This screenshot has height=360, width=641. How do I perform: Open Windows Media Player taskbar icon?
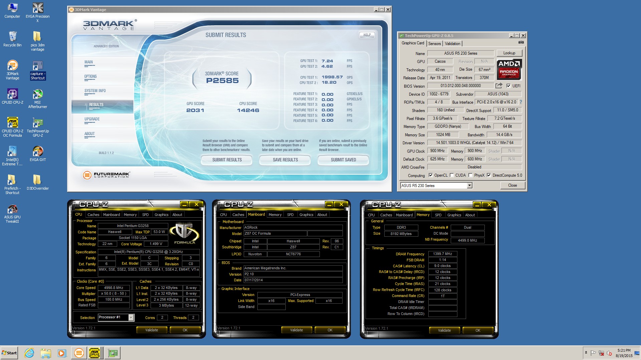(x=62, y=353)
